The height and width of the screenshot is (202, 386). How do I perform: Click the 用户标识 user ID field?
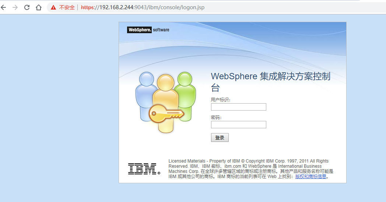click(239, 107)
